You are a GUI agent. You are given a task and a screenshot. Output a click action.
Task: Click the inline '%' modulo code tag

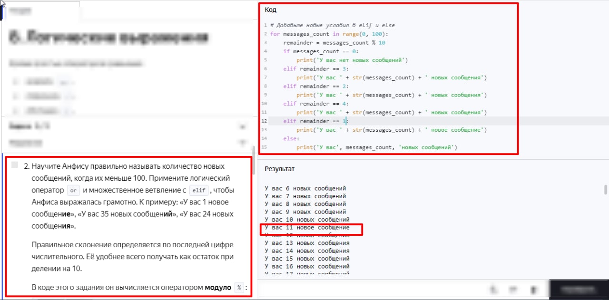coord(240,288)
